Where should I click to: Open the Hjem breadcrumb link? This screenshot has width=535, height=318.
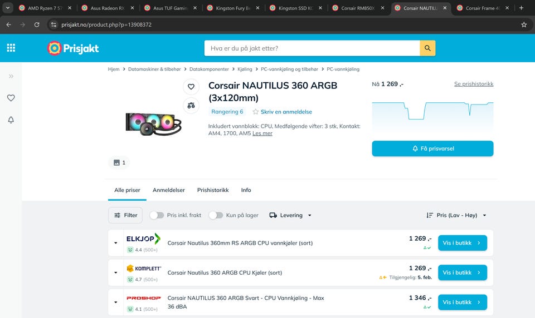click(114, 69)
